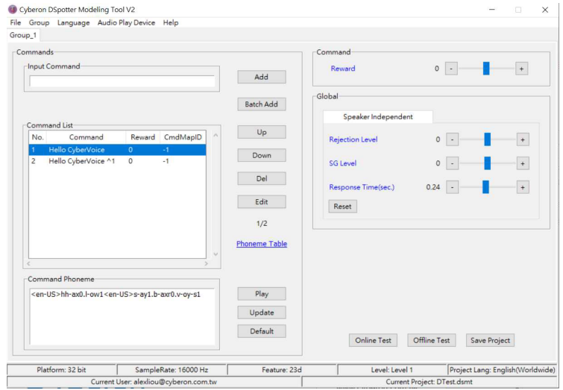This screenshot has height=390, width=563.
Task: Open the Group menu
Action: coord(39,22)
